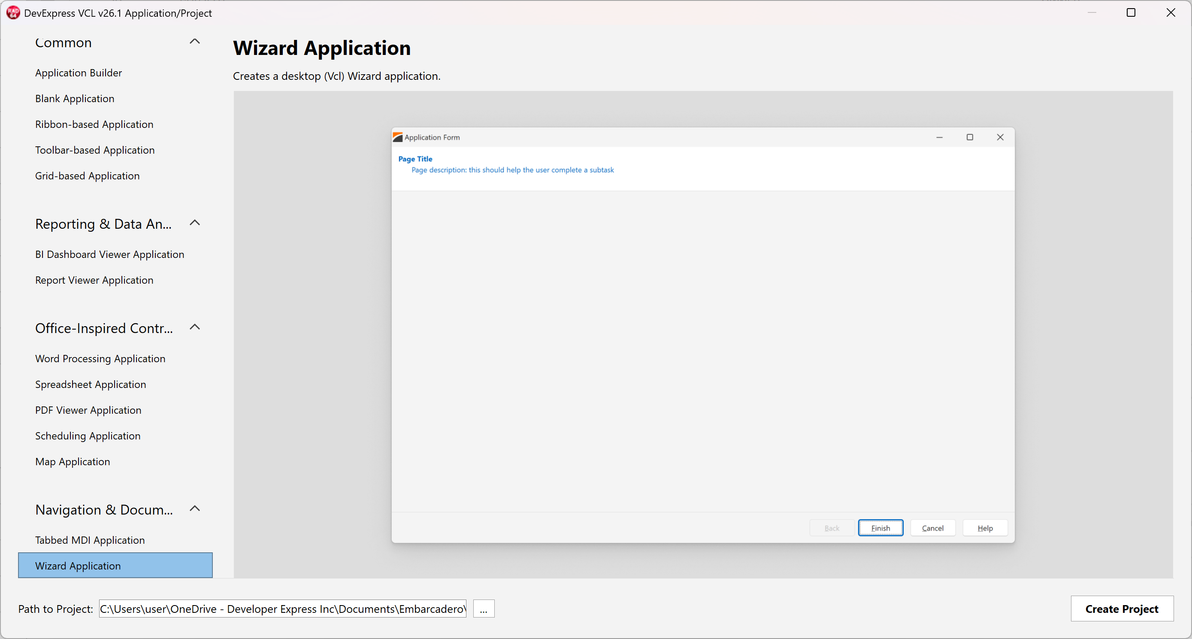Click the preview form's maximize icon
The image size is (1192, 639).
point(969,137)
